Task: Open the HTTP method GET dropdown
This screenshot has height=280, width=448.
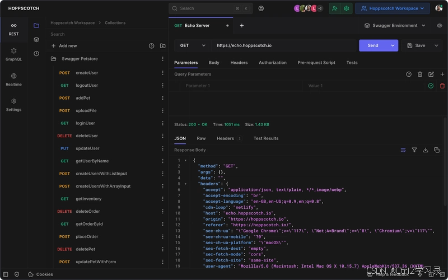Action: click(193, 45)
